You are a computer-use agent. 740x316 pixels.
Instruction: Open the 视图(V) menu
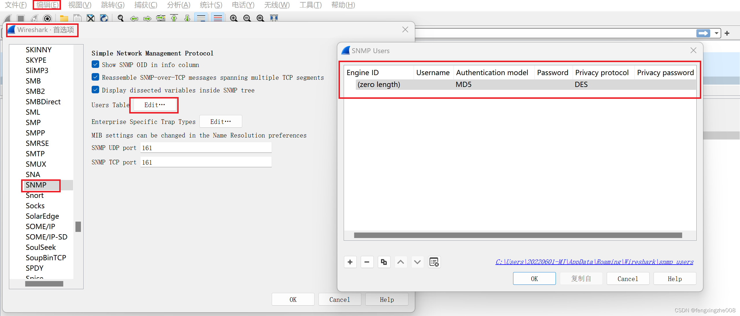(x=80, y=5)
